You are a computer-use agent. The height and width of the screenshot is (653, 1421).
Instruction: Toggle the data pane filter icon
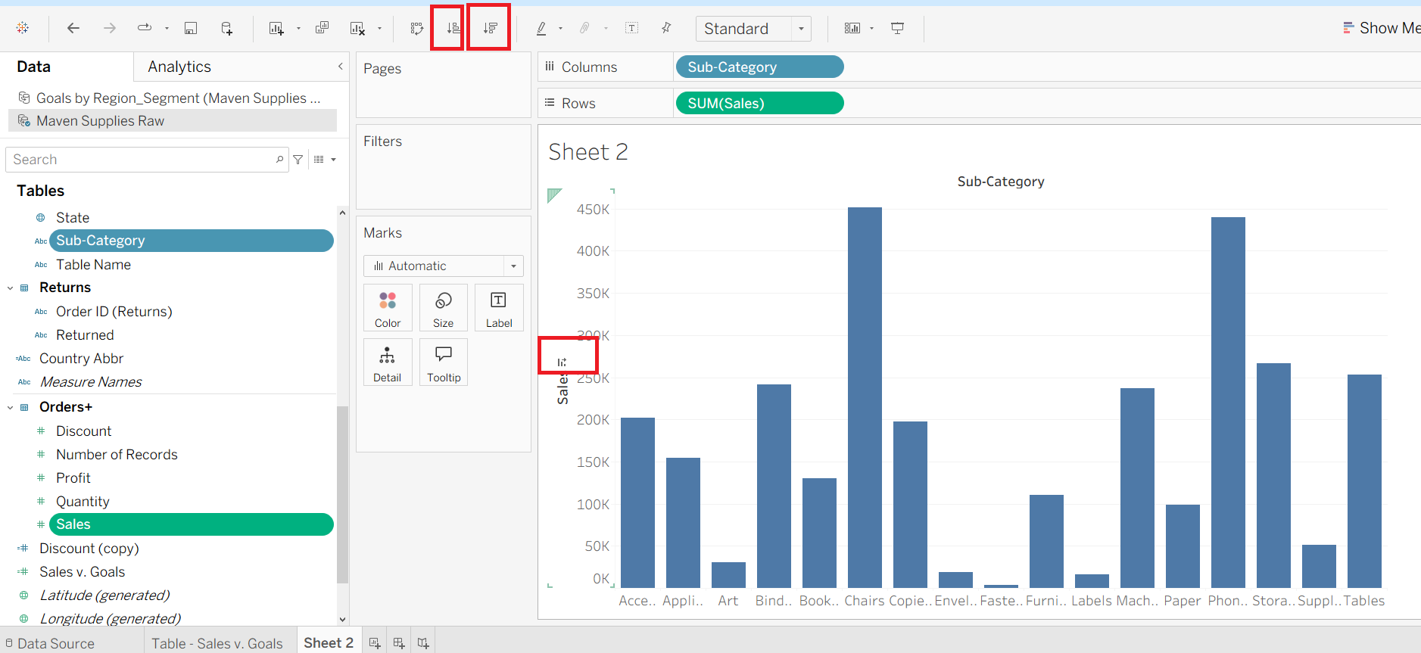coord(298,160)
